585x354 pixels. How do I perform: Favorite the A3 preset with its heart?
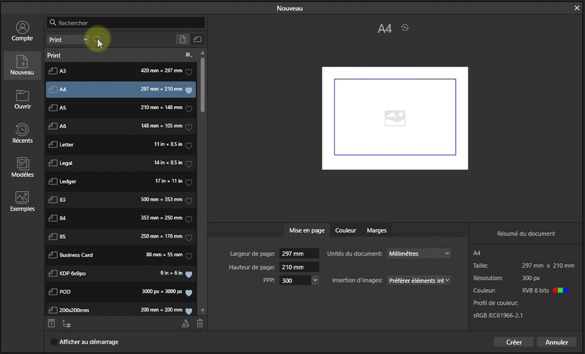click(x=189, y=72)
